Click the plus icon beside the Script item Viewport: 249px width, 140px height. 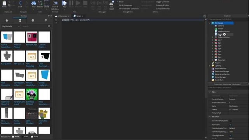224,34
